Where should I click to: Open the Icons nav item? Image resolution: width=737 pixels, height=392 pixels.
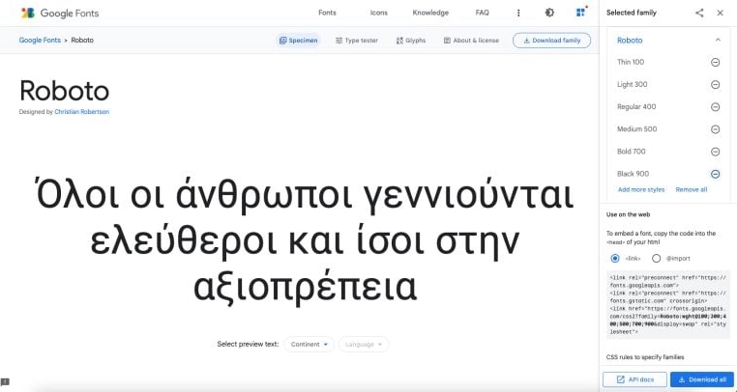click(379, 13)
